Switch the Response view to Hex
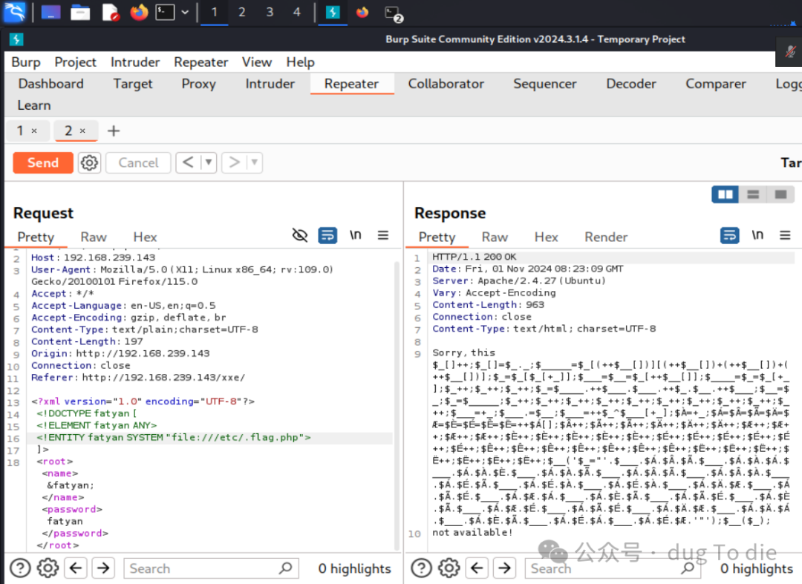 coord(547,237)
